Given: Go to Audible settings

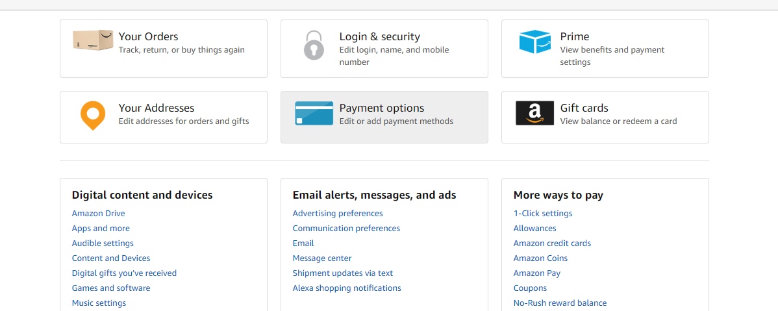Looking at the screenshot, I should 103,243.
